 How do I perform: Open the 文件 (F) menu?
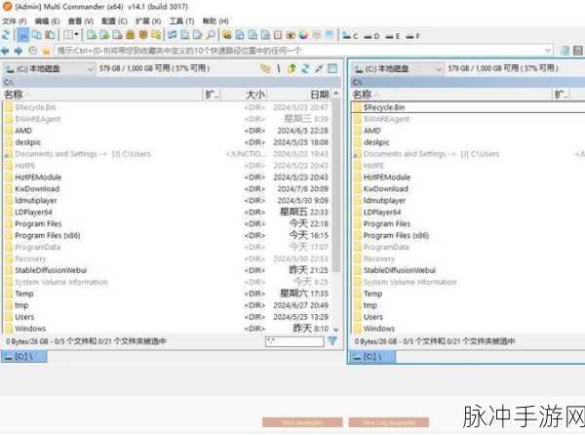[x=15, y=20]
